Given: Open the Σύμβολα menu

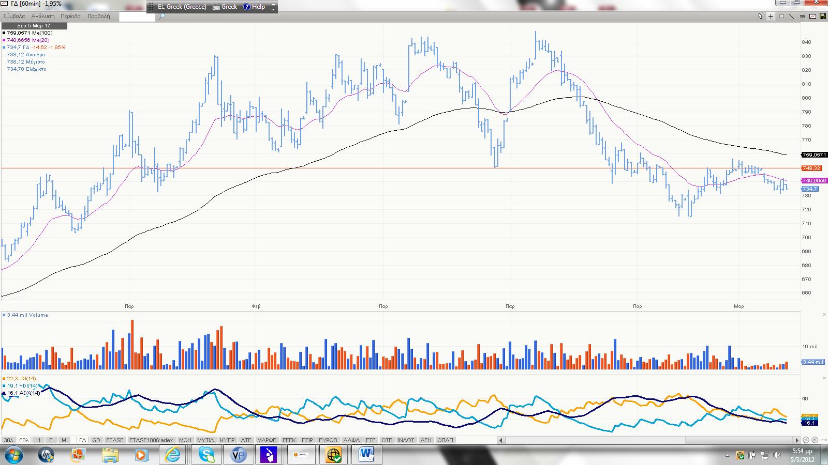Looking at the screenshot, I should (x=14, y=16).
